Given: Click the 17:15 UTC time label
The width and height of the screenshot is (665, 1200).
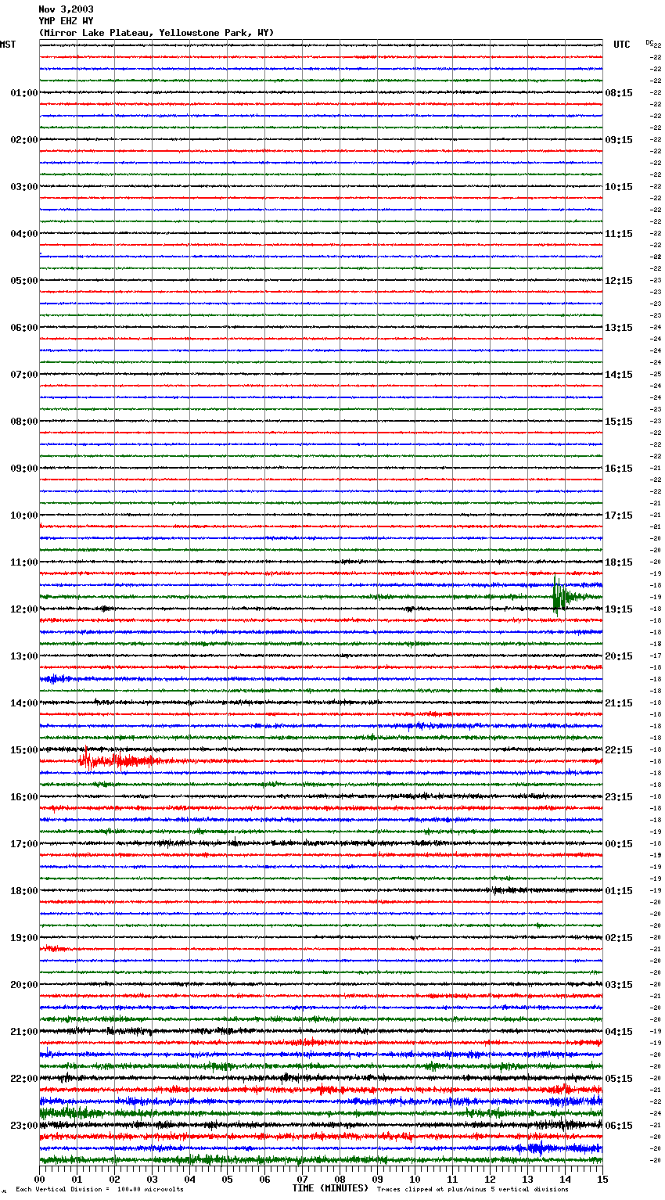Looking at the screenshot, I should pyautogui.click(x=619, y=516).
